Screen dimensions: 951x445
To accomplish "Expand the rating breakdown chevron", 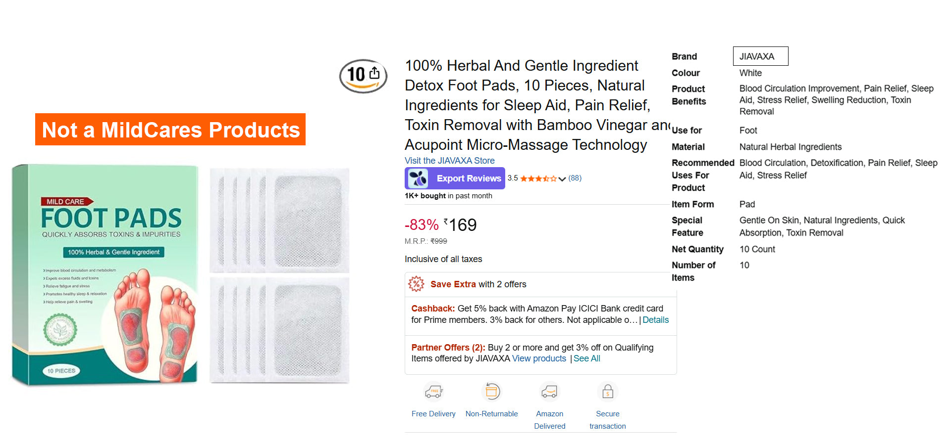I will (x=562, y=179).
